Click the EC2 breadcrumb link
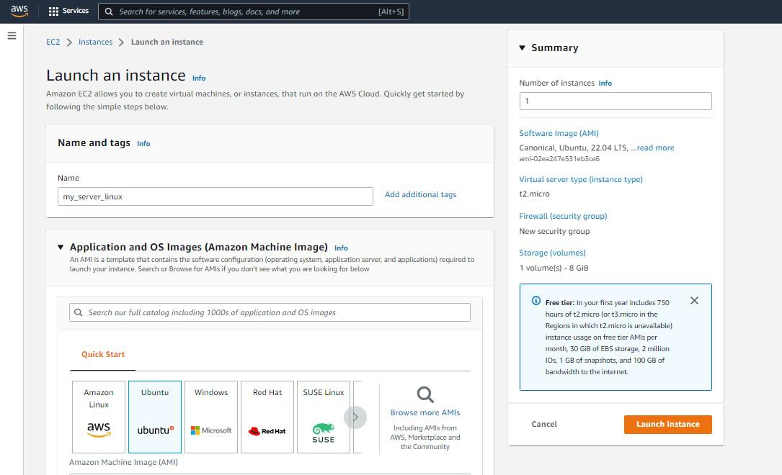This screenshot has width=782, height=475. coord(53,42)
